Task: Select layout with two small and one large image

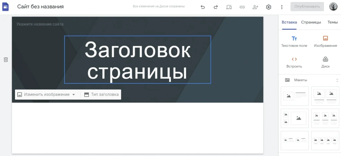Action: point(295,118)
